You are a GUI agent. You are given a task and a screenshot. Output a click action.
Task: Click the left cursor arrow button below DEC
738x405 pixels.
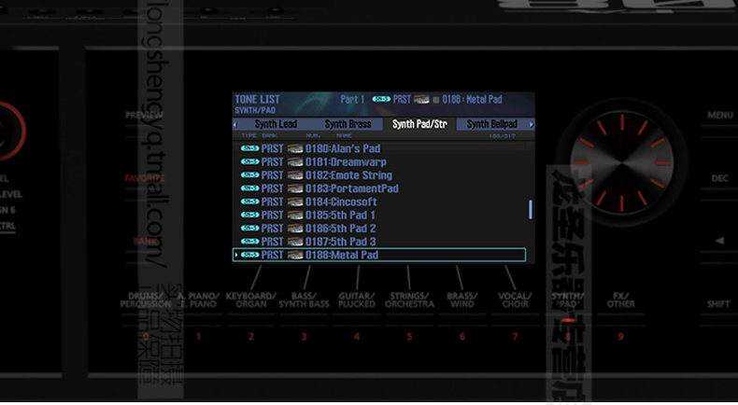[719, 241]
